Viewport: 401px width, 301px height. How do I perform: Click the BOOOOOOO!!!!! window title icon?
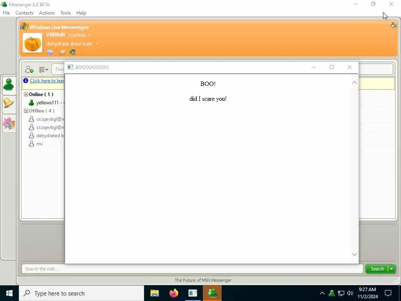pyautogui.click(x=70, y=67)
